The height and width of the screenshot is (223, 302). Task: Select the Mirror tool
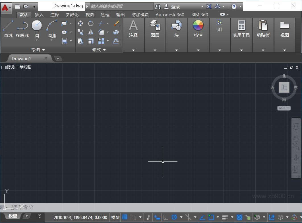coord(90,32)
